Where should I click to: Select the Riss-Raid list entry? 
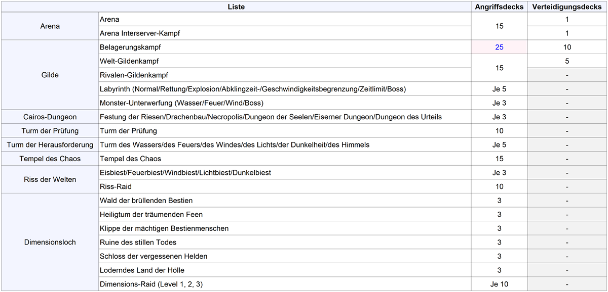116,186
